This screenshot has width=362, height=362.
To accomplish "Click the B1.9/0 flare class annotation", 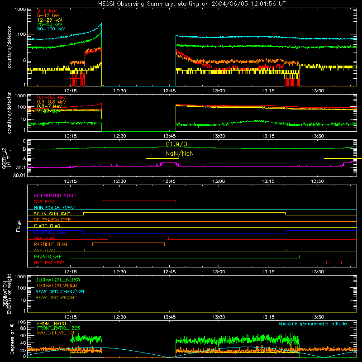I will [176, 144].
